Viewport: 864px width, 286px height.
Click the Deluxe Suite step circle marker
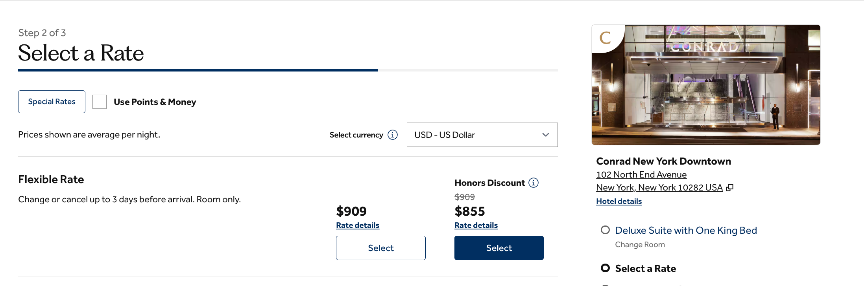coord(605,230)
